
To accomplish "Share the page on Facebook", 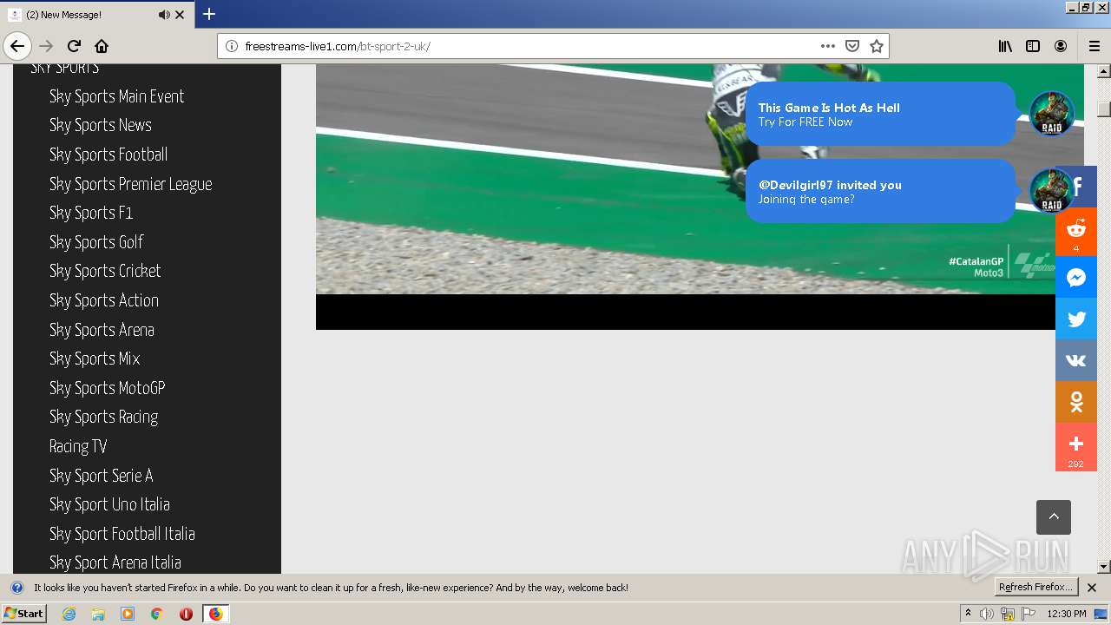I will 1076,186.
